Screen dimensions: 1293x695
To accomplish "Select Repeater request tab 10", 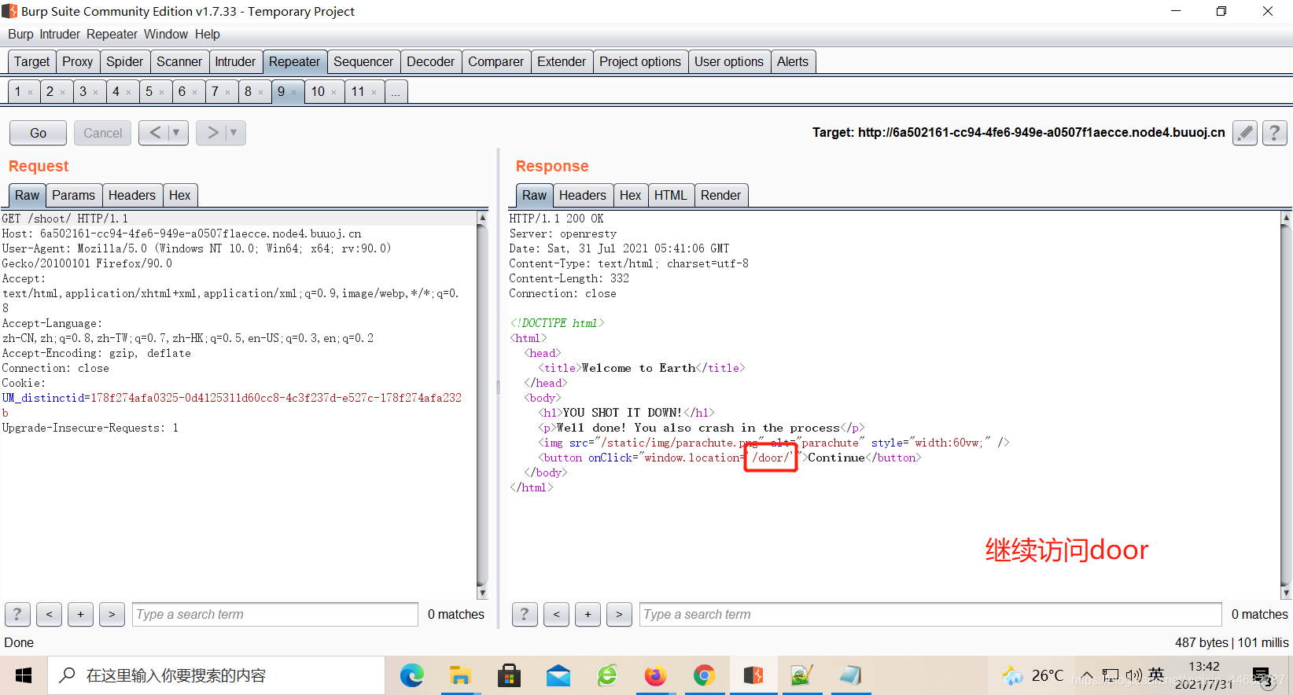I will [x=318, y=92].
